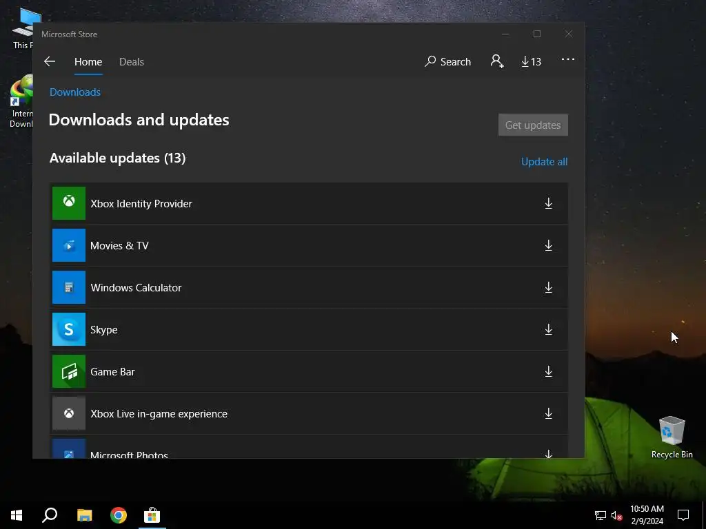Click the Movies & TV app icon

(69, 245)
